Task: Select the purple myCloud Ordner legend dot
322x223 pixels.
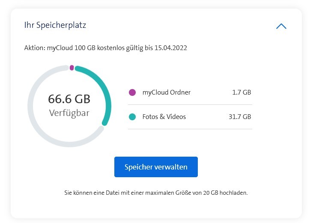Action: point(132,92)
